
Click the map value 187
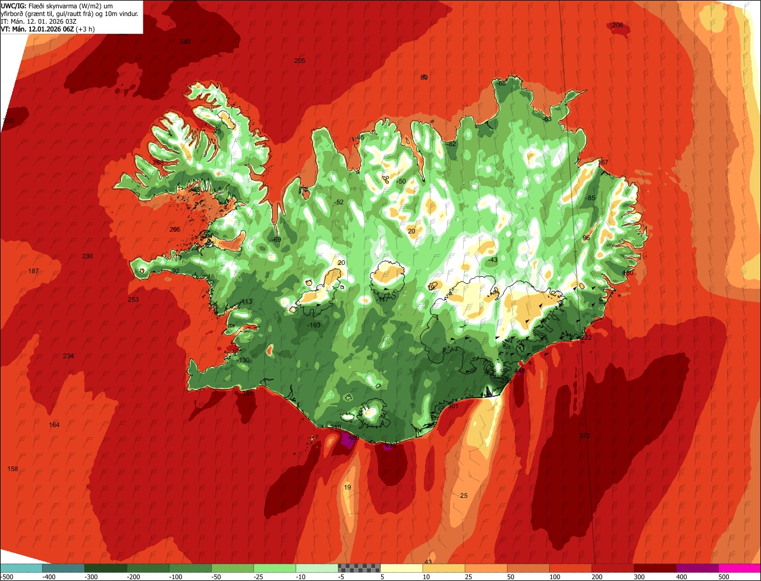(x=33, y=271)
